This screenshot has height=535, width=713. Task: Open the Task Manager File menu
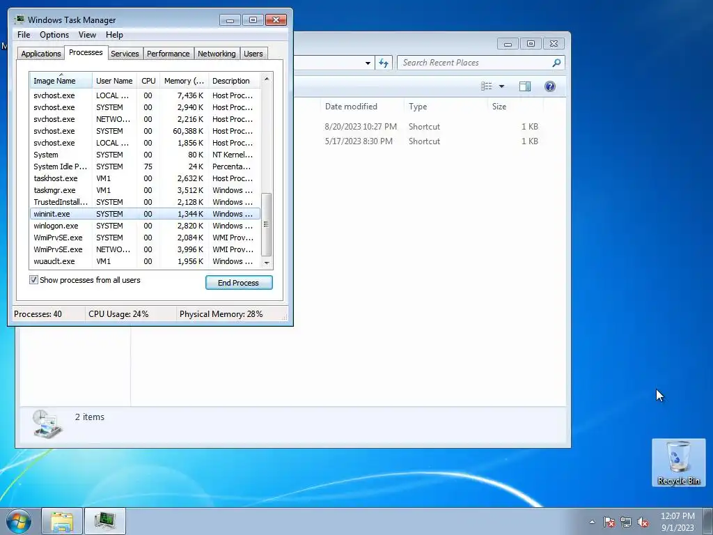pos(24,35)
